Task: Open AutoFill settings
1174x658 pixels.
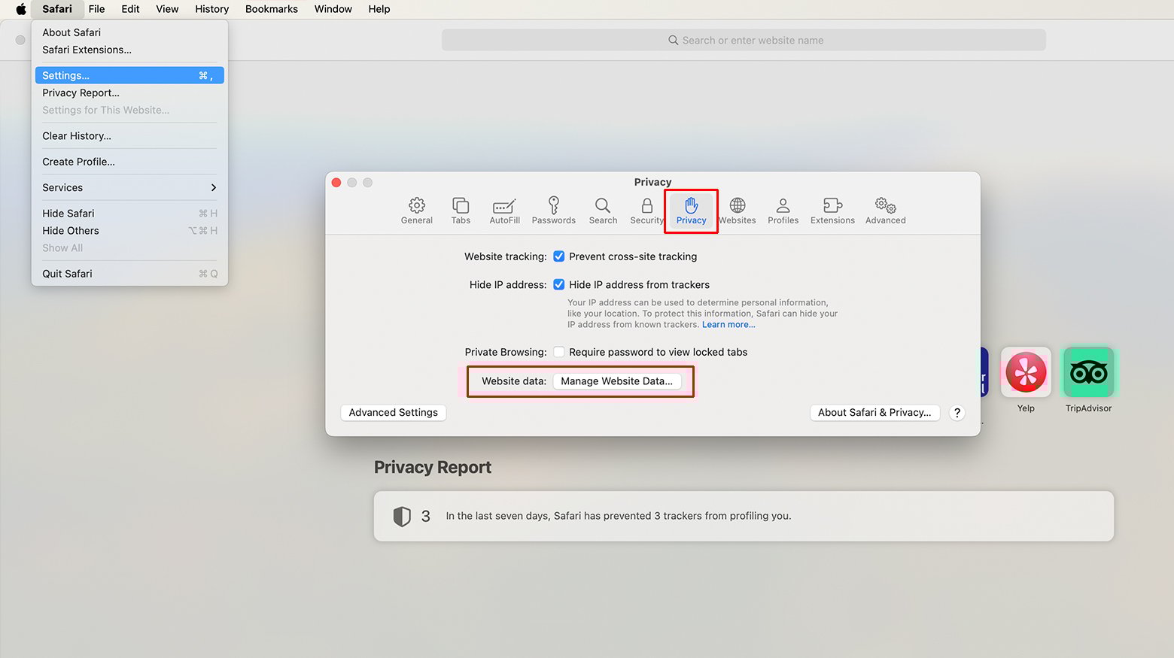Action: [x=504, y=211]
